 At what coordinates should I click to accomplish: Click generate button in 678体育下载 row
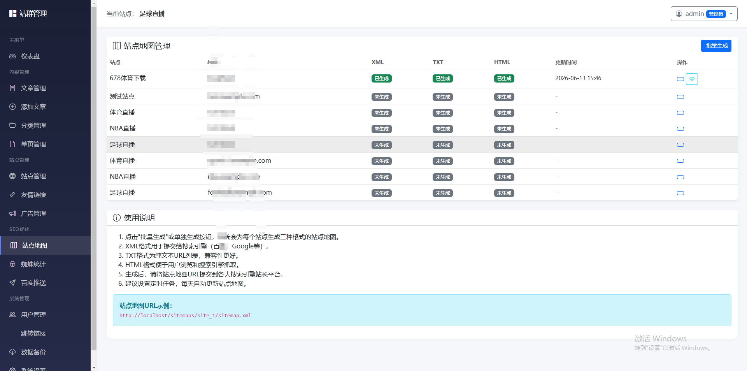click(680, 79)
